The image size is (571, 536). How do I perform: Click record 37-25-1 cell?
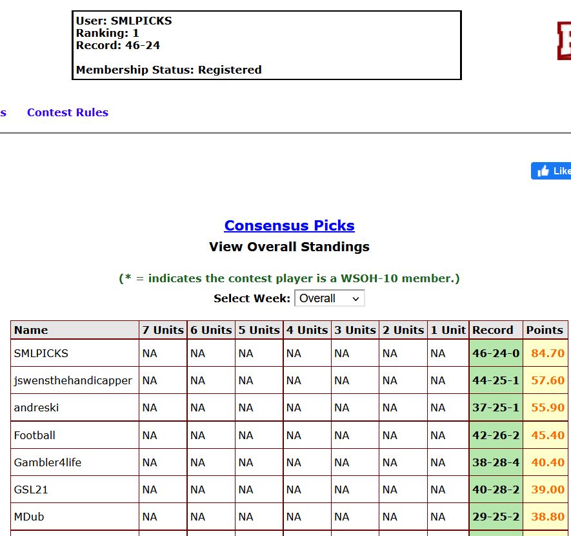(496, 407)
